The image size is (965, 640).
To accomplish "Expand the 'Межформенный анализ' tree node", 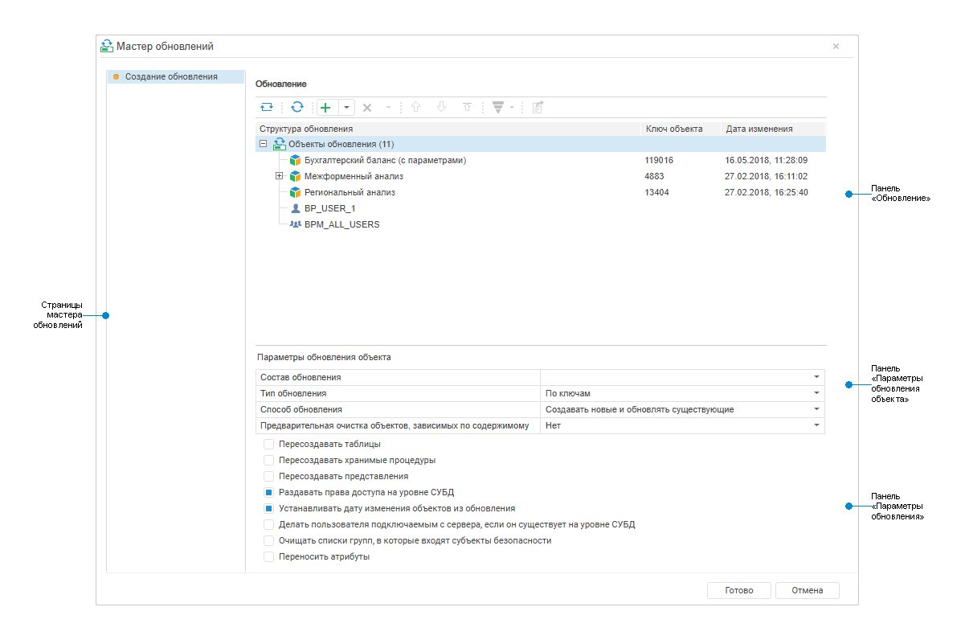I will [280, 176].
